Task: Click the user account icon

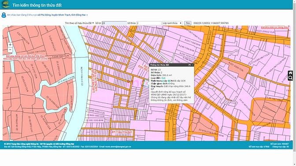Action: 4,15
